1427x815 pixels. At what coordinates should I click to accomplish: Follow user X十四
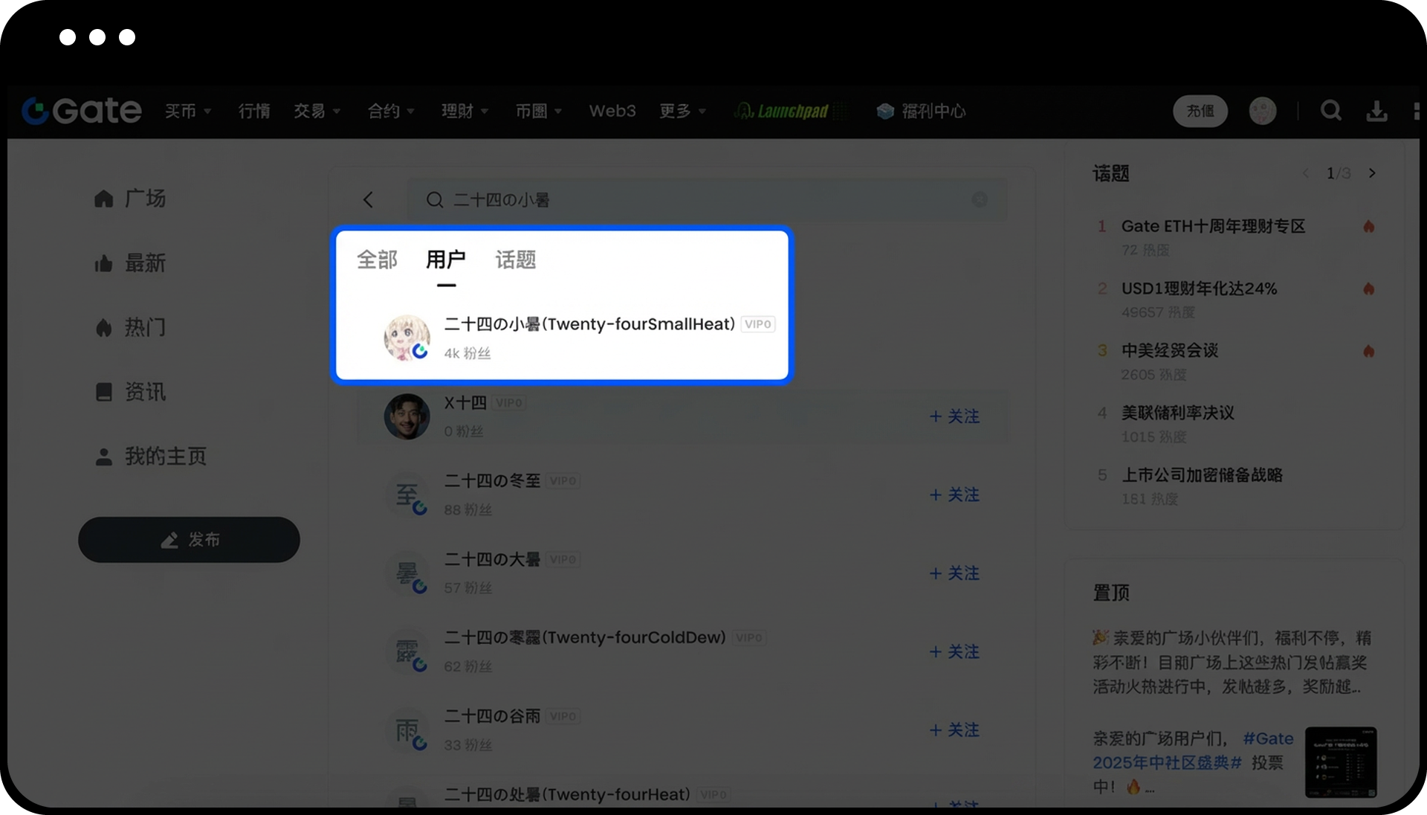click(954, 416)
